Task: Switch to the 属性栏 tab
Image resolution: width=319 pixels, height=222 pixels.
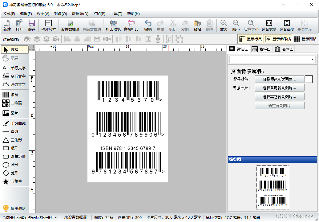Action: tap(238, 49)
